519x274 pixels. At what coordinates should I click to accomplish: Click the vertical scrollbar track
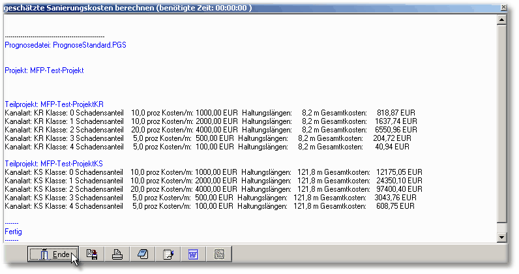coord(502,130)
